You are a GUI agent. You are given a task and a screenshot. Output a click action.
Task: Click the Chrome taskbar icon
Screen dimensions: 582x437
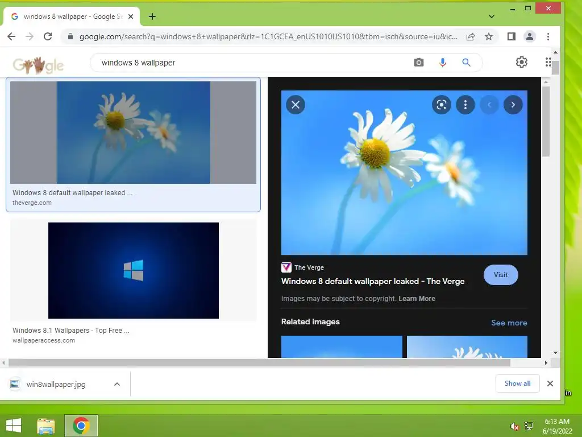click(81, 426)
